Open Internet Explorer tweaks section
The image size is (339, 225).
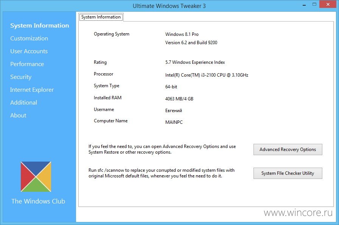[32, 90]
